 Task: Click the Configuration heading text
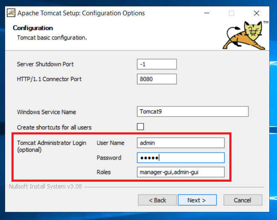coord(33,28)
